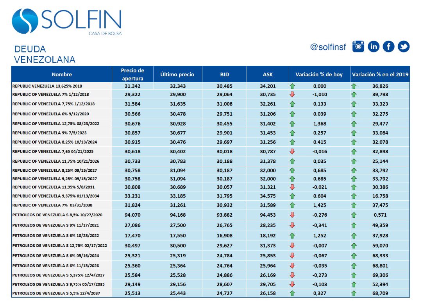
Task: Click the 'BID' column header
Action: (224, 74)
